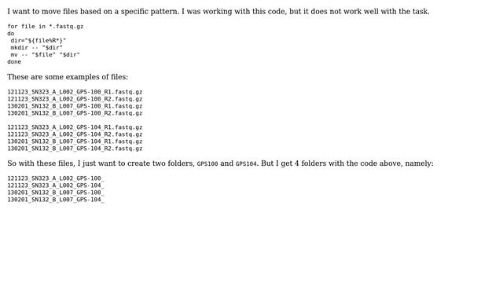
Task: Click the inline code GPS104
Action: (246, 164)
